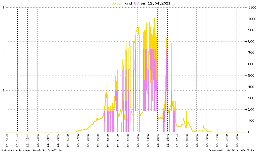Image resolution: width=257 pixels, height=152 pixels.
Task: Select the time label "12. 01:01"
Action: pyautogui.click(x=18, y=140)
